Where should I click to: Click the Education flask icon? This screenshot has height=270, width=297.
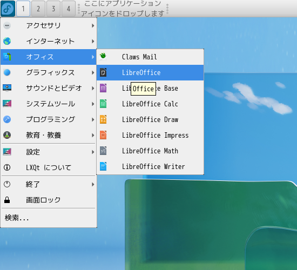tap(7, 136)
